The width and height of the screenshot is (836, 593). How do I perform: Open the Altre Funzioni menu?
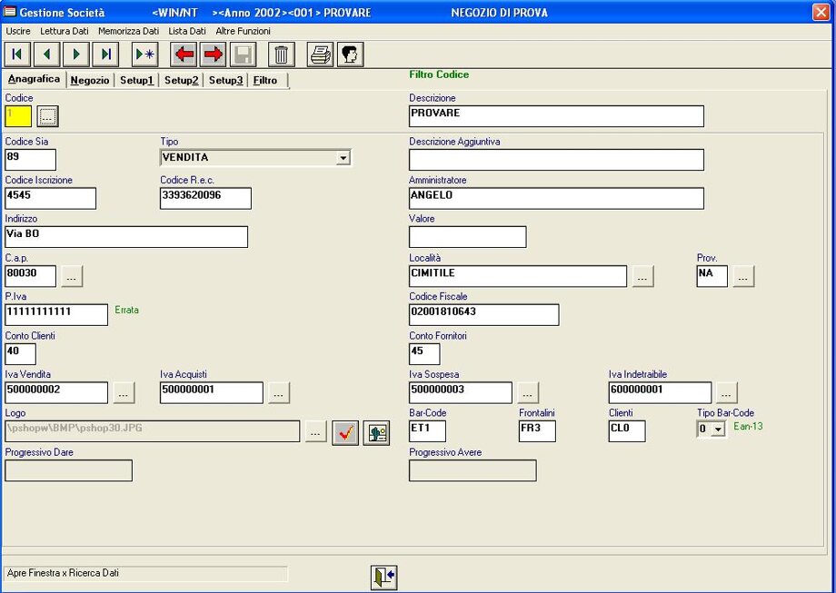pyautogui.click(x=243, y=31)
